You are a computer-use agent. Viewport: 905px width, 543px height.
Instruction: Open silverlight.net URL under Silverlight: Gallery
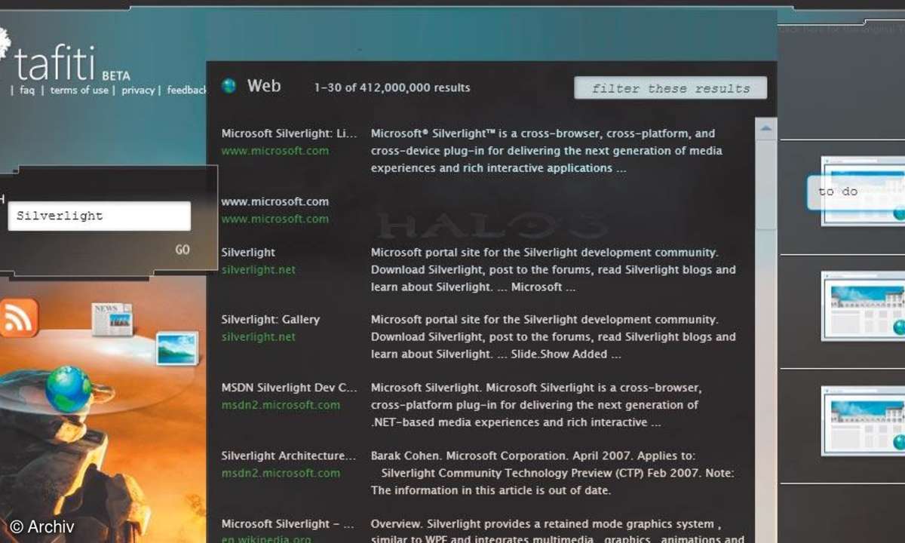(258, 337)
